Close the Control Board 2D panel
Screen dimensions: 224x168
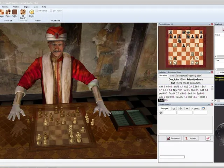click(x=212, y=24)
